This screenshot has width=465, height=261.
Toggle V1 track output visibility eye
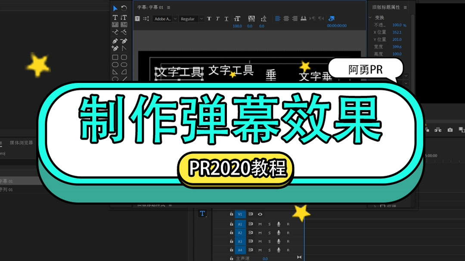coord(260,214)
